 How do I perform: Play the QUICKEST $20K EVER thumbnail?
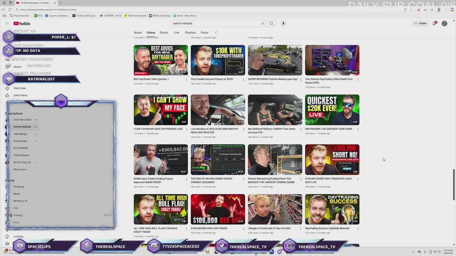click(332, 110)
